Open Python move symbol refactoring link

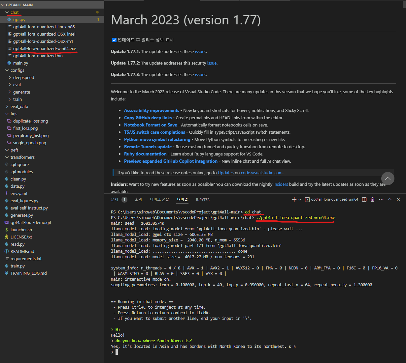(x=157, y=139)
